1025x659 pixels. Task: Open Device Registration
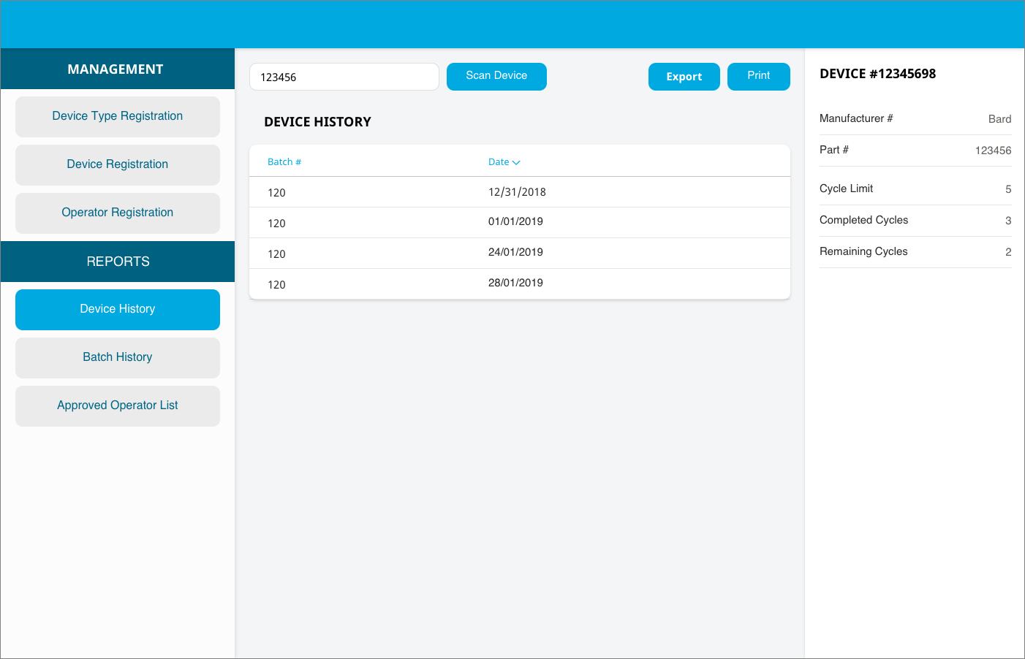pos(117,164)
